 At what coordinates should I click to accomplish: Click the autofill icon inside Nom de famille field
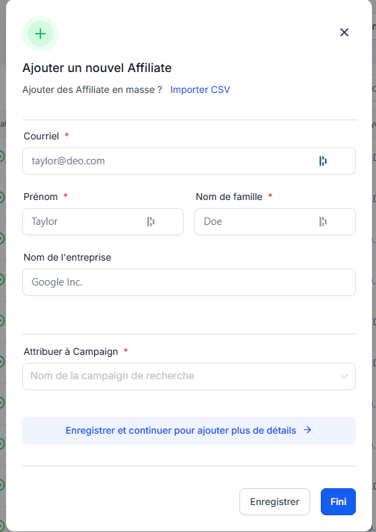coord(323,222)
